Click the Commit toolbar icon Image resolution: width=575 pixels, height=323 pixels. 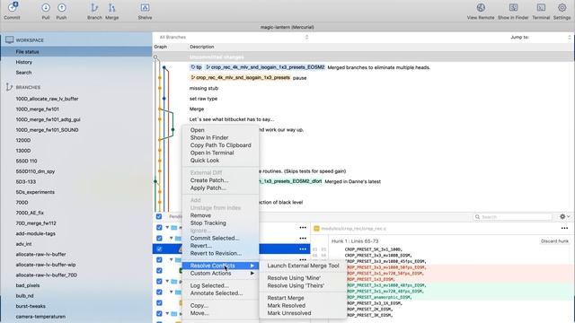[12, 8]
